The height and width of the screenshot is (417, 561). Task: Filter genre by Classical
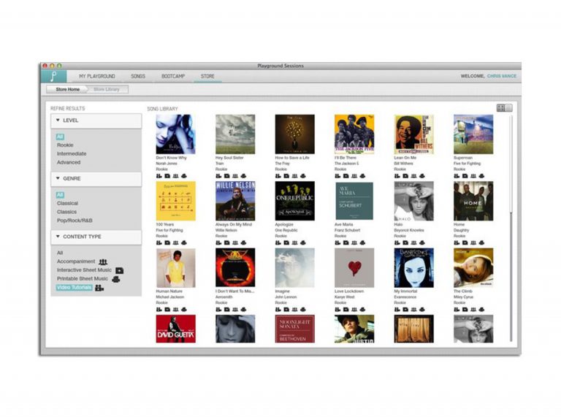click(x=67, y=204)
